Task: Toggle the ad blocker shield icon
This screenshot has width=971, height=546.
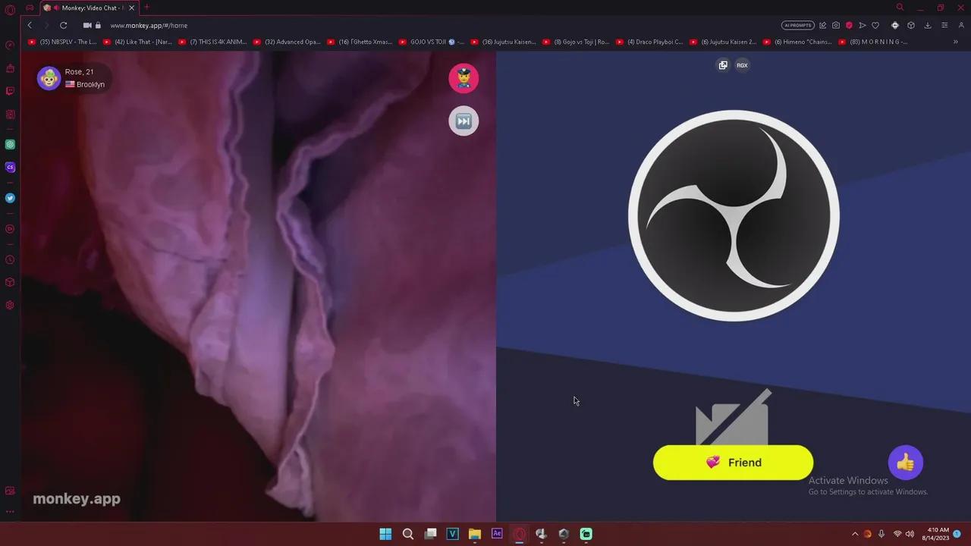Action: coord(849,25)
